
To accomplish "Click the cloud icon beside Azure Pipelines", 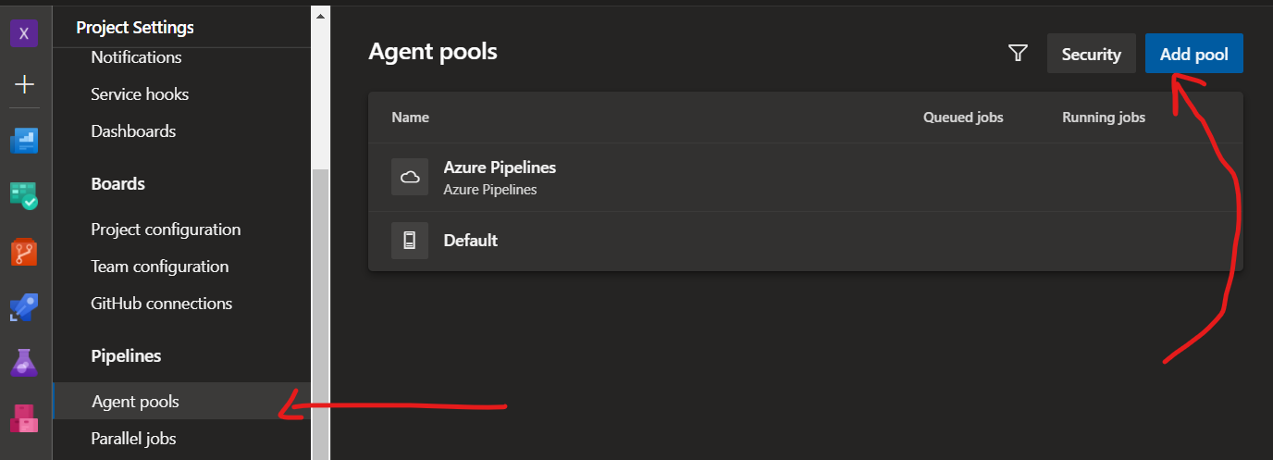I will point(409,177).
